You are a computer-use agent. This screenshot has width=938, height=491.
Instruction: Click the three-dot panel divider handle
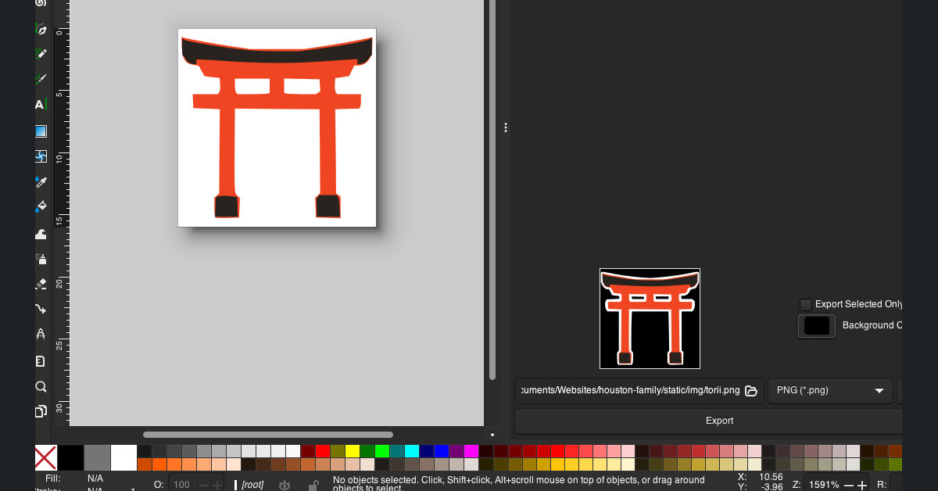point(506,127)
